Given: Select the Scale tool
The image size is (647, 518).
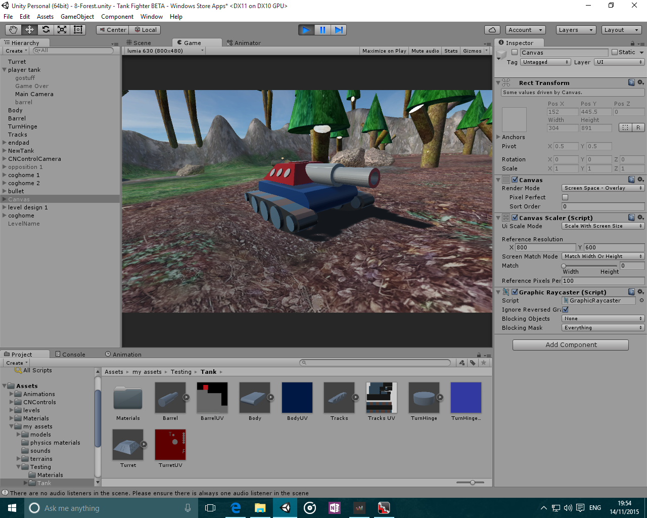Looking at the screenshot, I should coord(62,30).
